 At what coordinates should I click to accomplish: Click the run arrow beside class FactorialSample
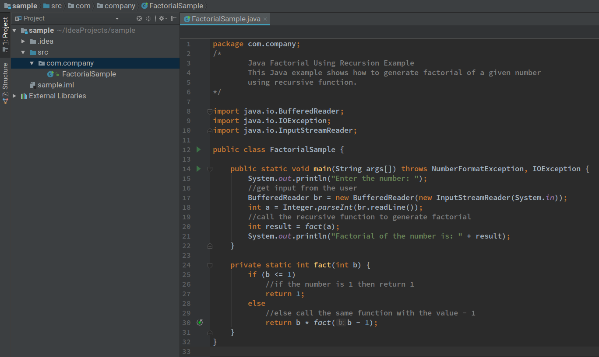pos(198,149)
